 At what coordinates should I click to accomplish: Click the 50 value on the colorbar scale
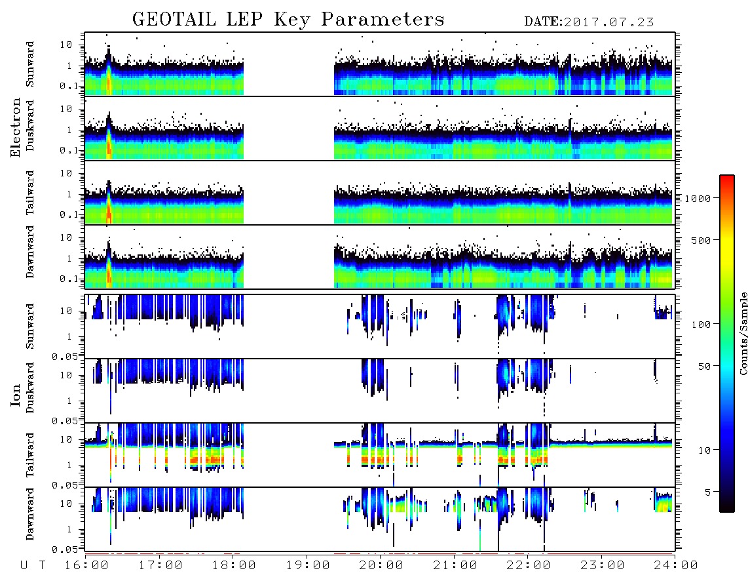[704, 367]
